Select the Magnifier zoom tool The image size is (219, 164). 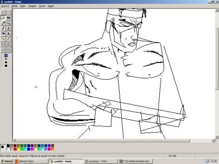tap(8, 23)
